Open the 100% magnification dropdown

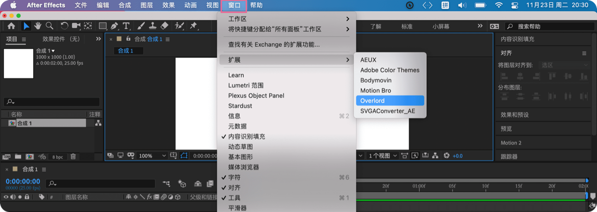(x=152, y=156)
